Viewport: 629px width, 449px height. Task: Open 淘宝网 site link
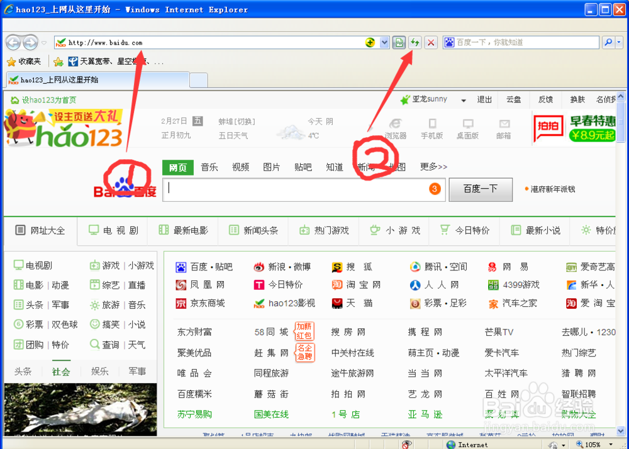coord(356,285)
